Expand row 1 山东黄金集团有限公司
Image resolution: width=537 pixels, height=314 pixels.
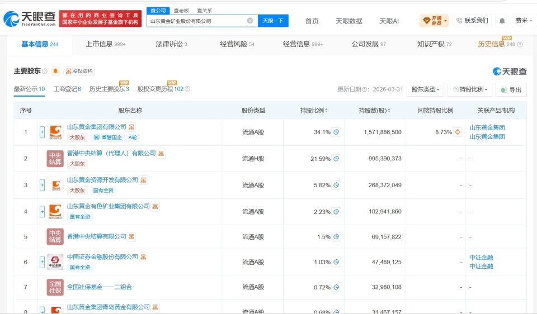[42, 132]
